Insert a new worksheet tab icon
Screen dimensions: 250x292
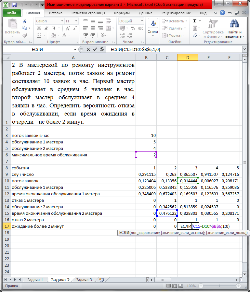[x=102, y=280]
